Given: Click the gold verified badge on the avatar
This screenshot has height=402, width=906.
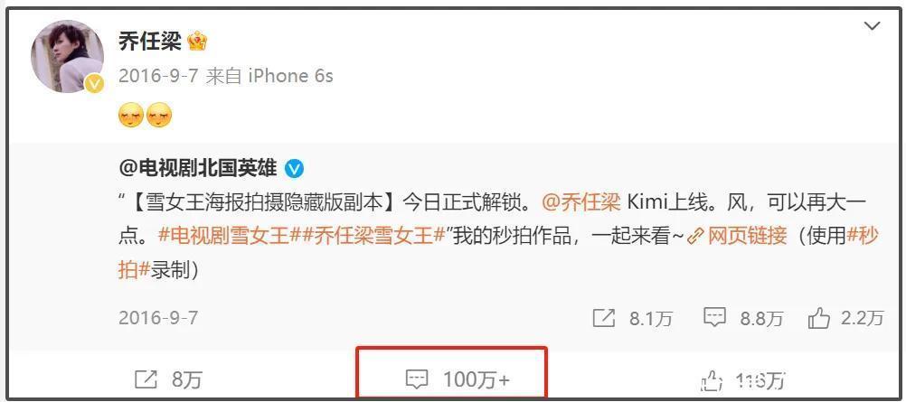Looking at the screenshot, I should tap(94, 84).
